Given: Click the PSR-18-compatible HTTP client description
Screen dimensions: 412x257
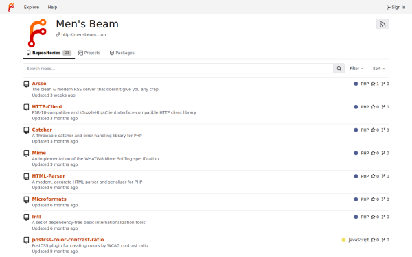Looking at the screenshot, I should tap(114, 112).
